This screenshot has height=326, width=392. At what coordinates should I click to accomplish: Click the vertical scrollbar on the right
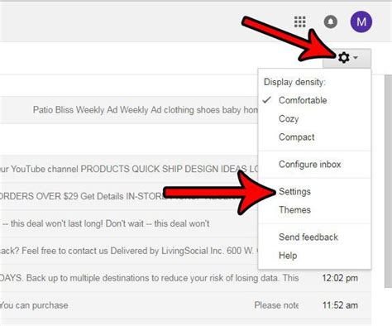(388, 181)
